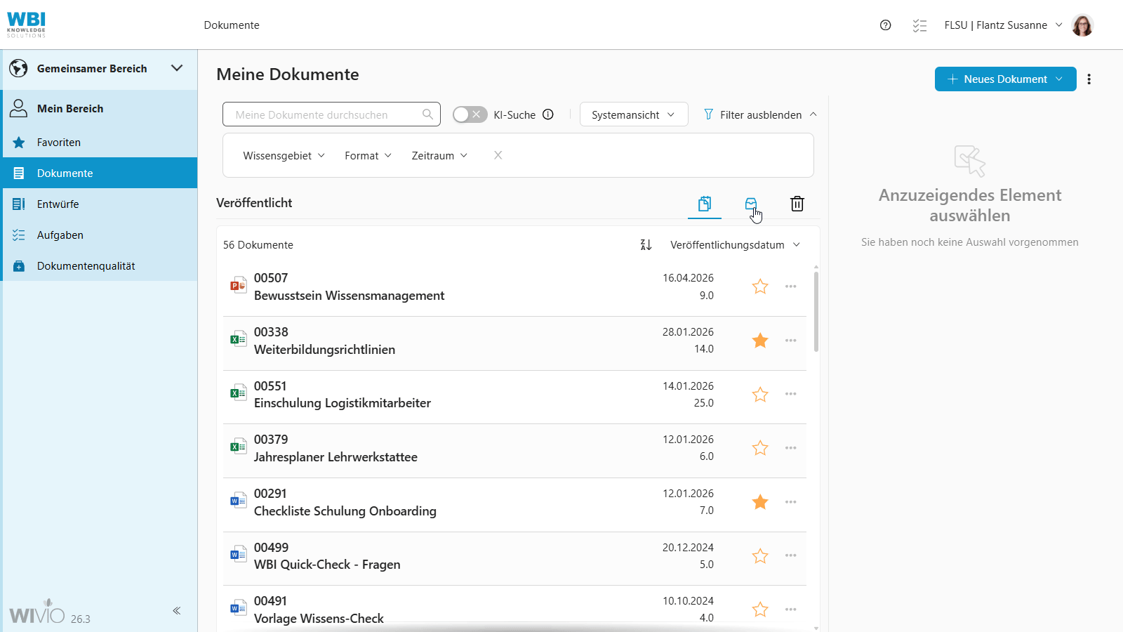Unfavorite Weiterbildungsrichtlinien star
The height and width of the screenshot is (632, 1123).
pos(760,341)
